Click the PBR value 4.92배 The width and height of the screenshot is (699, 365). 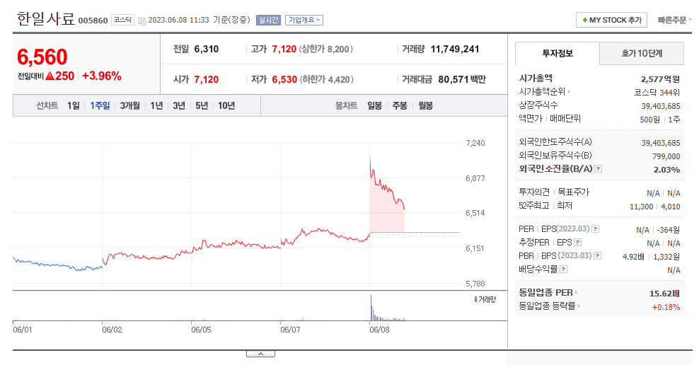[x=633, y=257]
